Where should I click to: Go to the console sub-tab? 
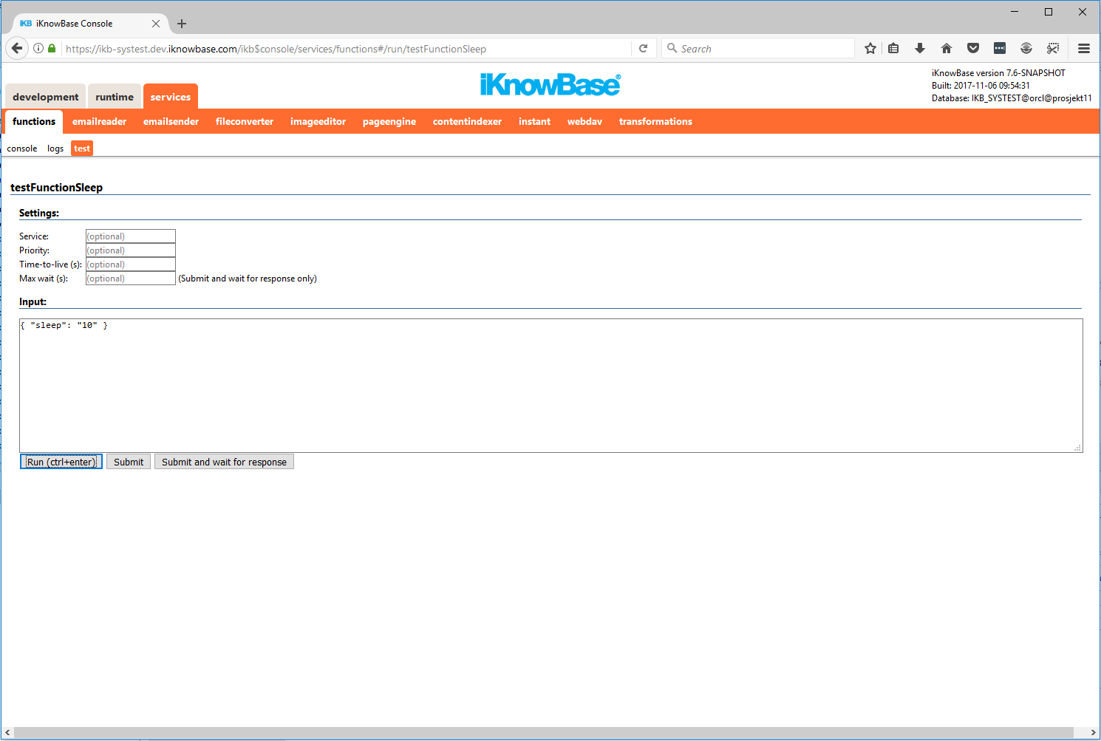coord(22,148)
